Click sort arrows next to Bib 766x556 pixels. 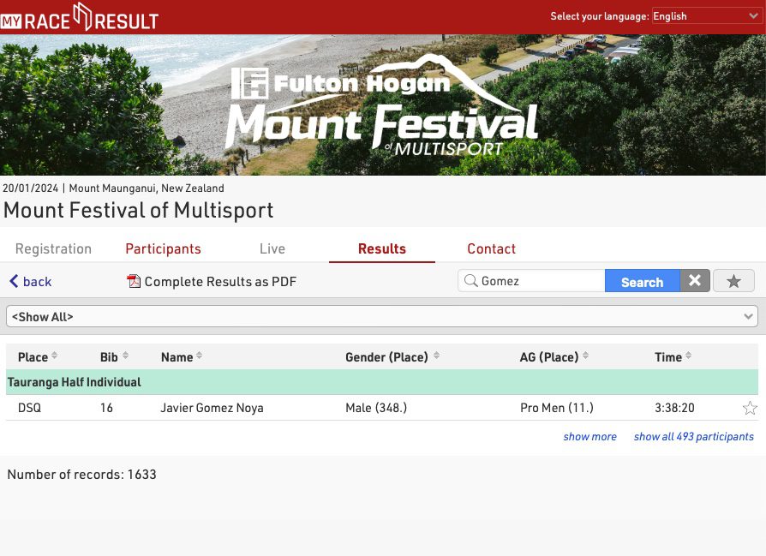[x=126, y=356]
